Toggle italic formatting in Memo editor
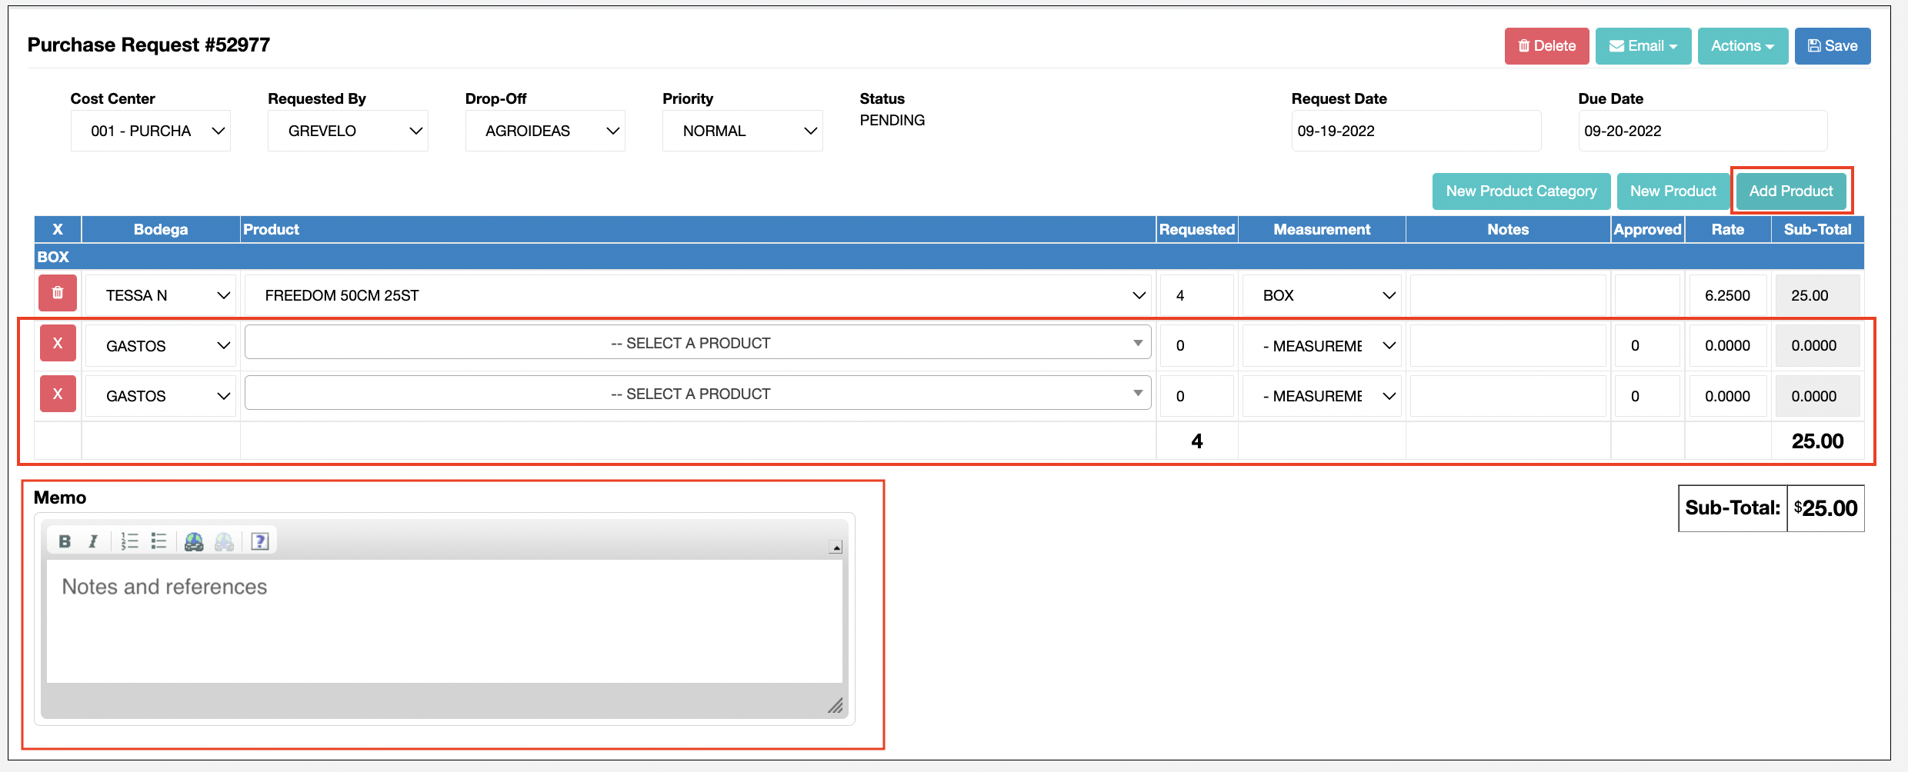 click(93, 541)
